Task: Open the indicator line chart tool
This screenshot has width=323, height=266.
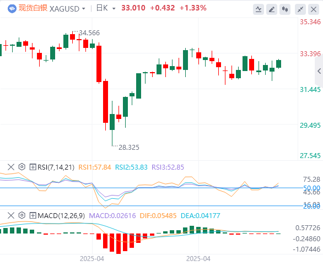Action: tap(259, 9)
